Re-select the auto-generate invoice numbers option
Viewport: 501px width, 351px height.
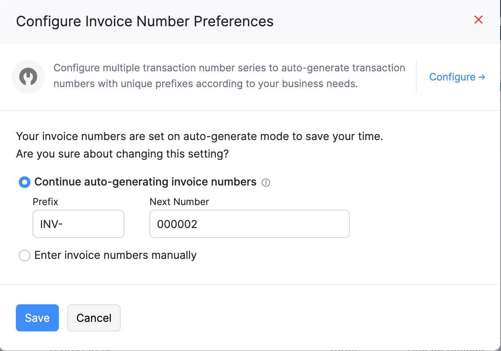[24, 182]
